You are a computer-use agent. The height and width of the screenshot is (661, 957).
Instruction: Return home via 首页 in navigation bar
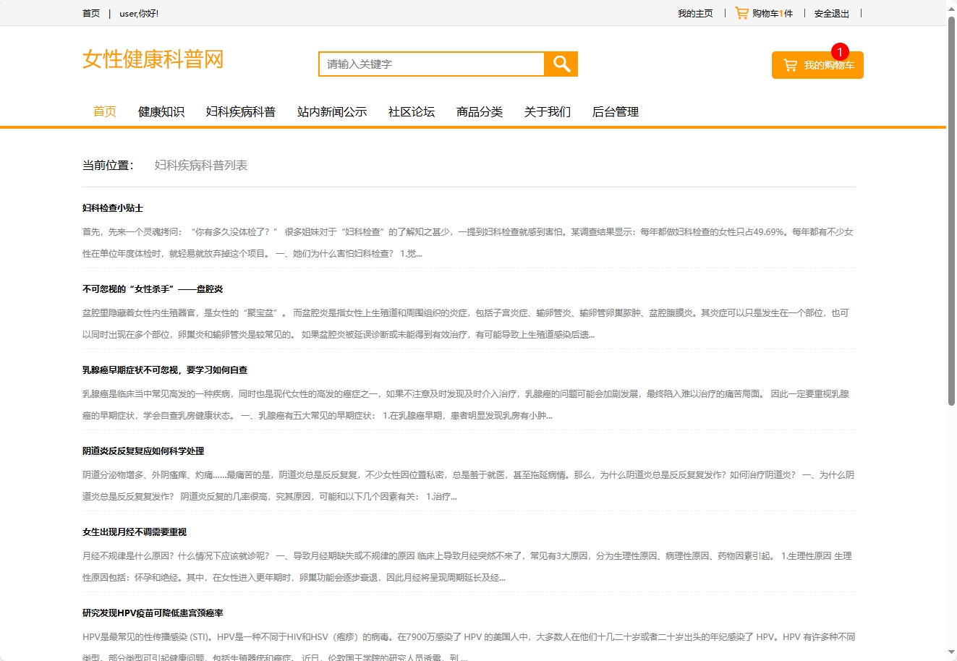coord(103,111)
